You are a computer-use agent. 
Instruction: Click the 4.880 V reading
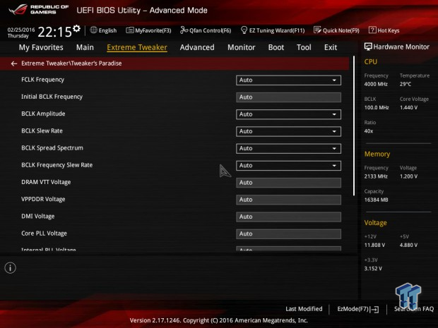coord(408,245)
